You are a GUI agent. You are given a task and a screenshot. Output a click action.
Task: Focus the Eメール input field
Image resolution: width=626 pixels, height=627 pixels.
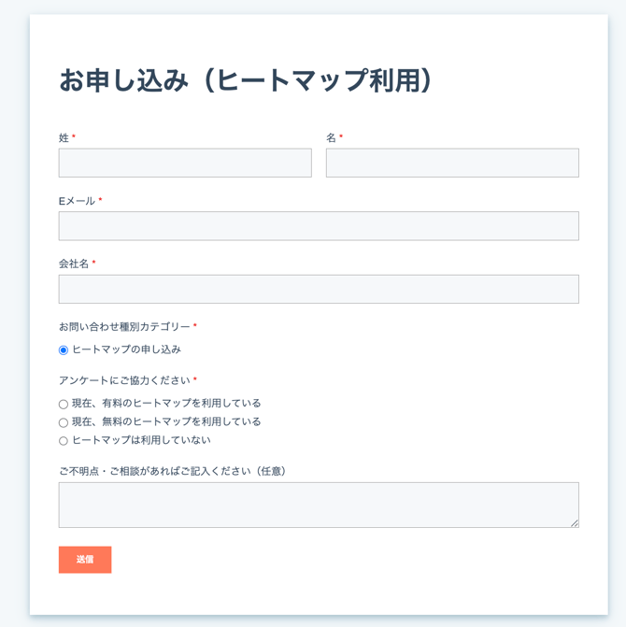coord(319,226)
